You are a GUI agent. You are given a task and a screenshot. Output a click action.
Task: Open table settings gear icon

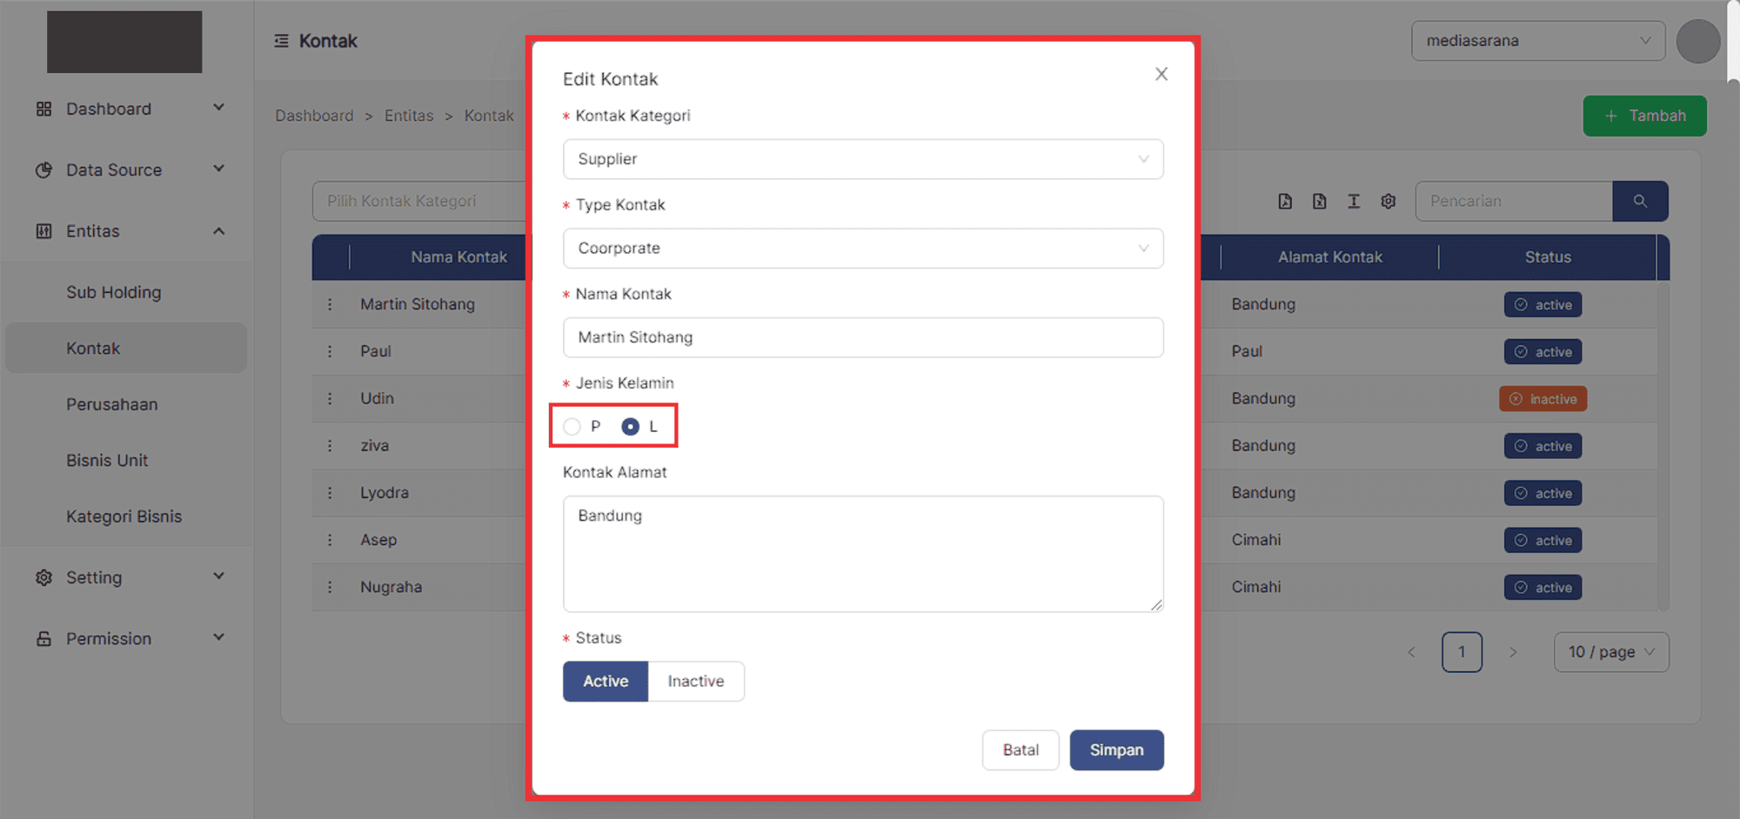1389,202
